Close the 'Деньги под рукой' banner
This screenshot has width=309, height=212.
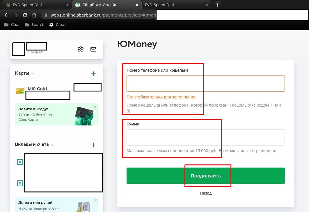tap(95, 201)
